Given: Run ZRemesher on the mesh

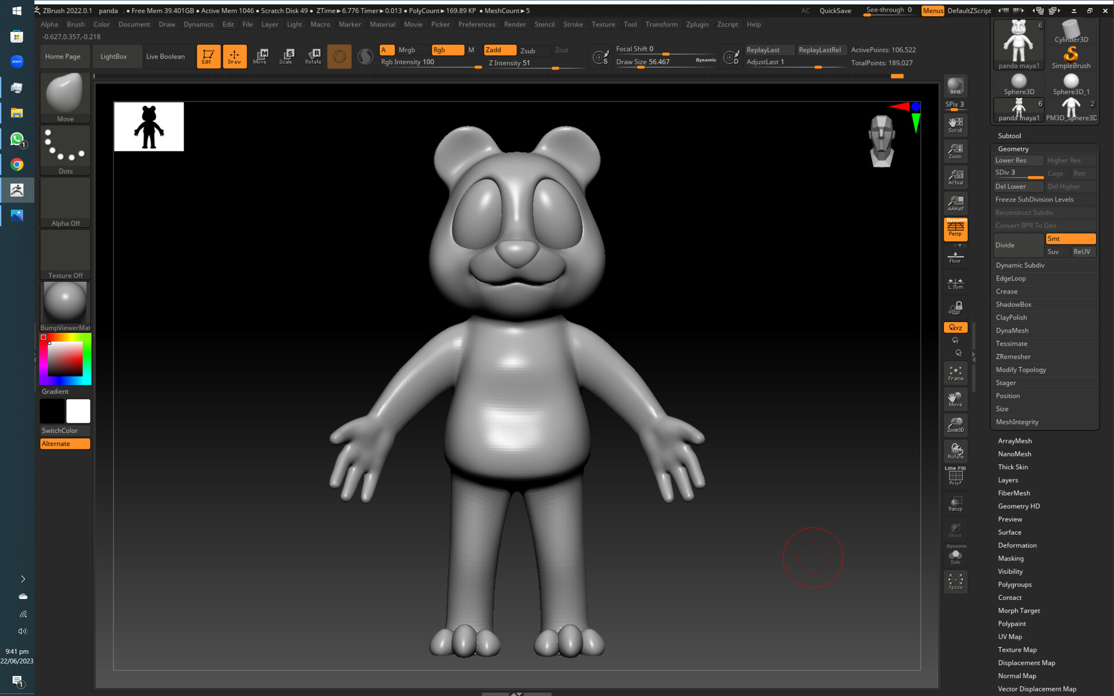Looking at the screenshot, I should (1013, 356).
